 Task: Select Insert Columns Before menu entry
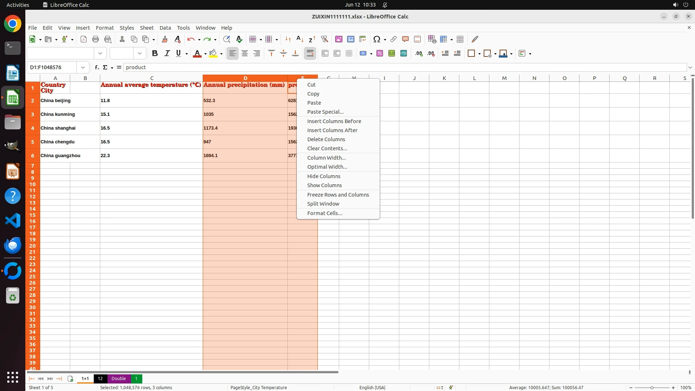(x=334, y=121)
